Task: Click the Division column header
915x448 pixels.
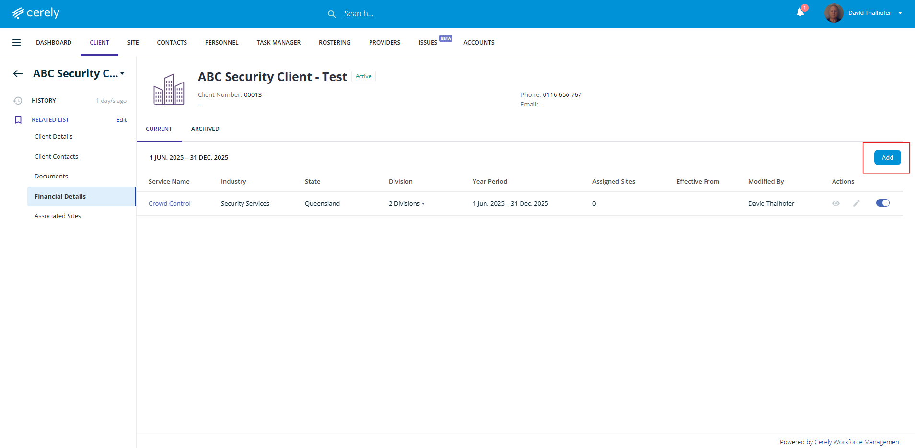Action: [x=401, y=181]
